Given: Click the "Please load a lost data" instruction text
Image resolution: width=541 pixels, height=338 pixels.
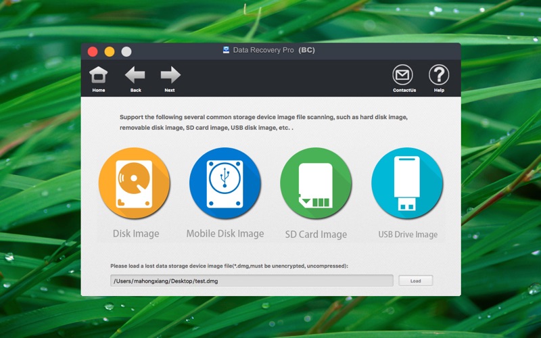Looking at the screenshot, I should [x=229, y=266].
